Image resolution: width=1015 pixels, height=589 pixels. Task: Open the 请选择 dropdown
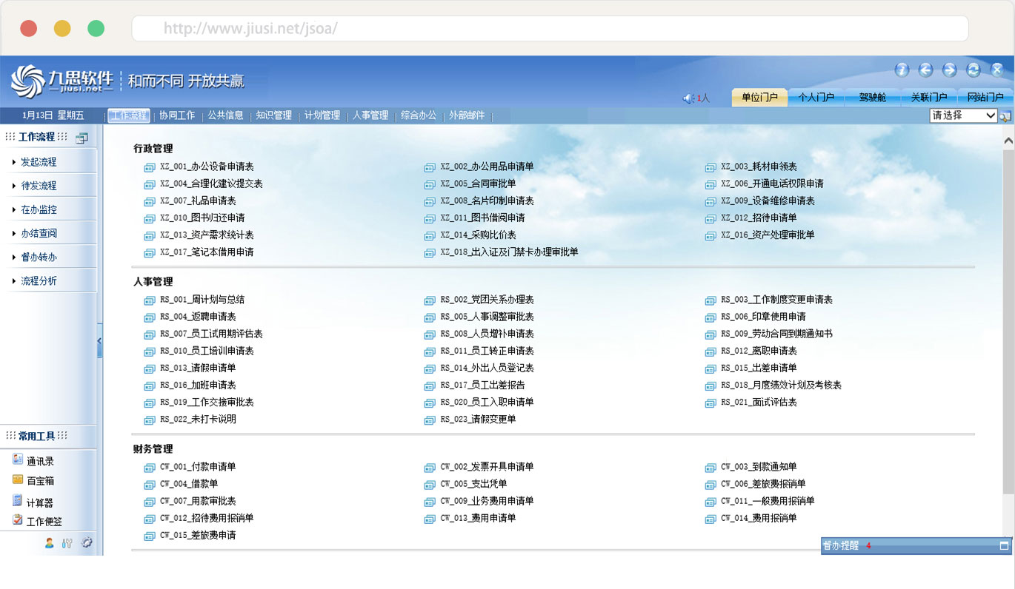[963, 115]
